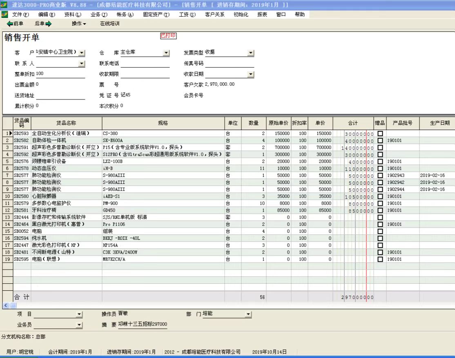
Task: Click the 联系电话 input field
Action: (x=145, y=64)
